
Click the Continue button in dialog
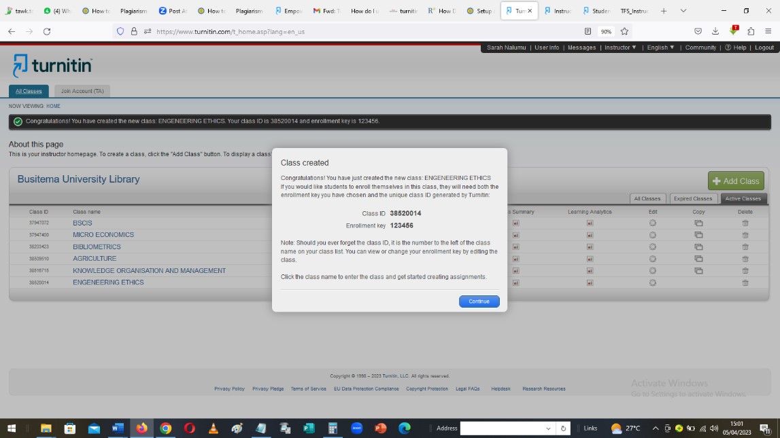tap(479, 302)
